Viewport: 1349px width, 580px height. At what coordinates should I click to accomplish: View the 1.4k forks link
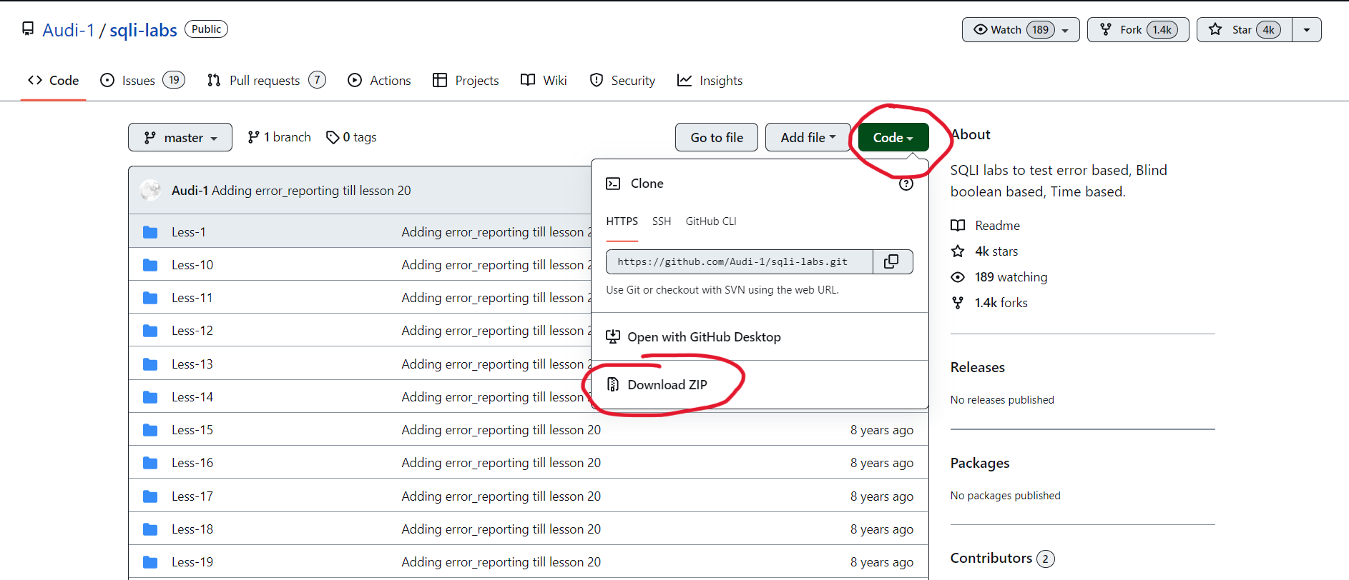coord(989,303)
